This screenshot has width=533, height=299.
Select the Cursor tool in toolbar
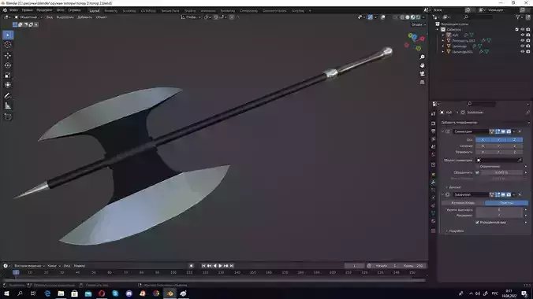pos(8,45)
